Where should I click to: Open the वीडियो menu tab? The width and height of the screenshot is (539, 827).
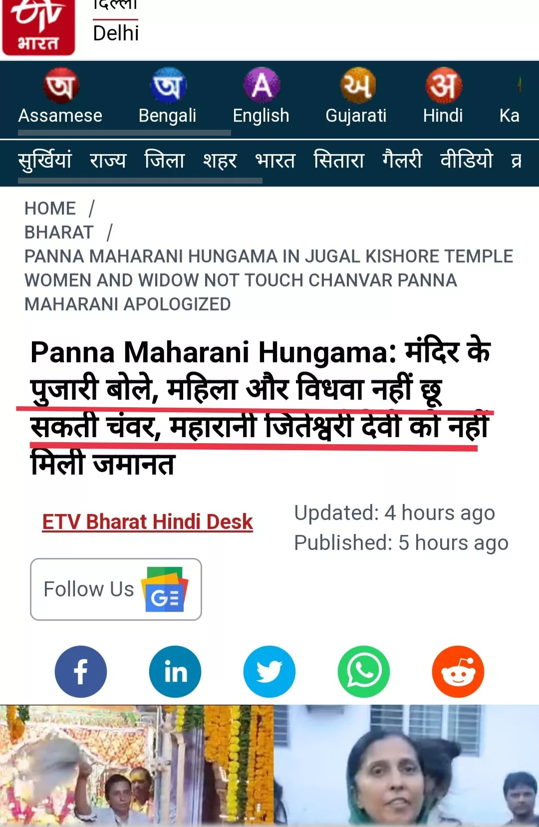tap(467, 161)
